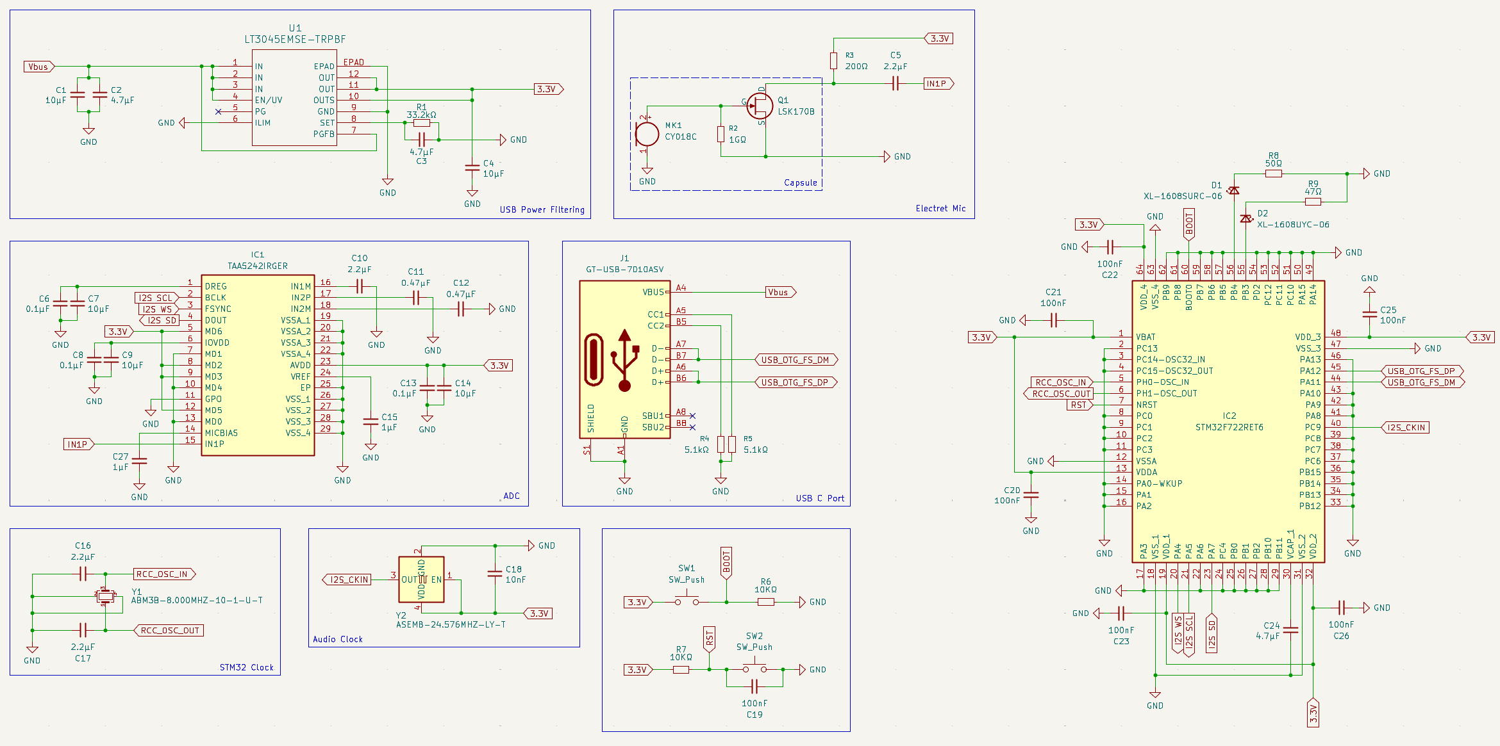Click the RCC_OSC_IN label in STM32 Clock
The height and width of the screenshot is (746, 1500).
tap(163, 574)
